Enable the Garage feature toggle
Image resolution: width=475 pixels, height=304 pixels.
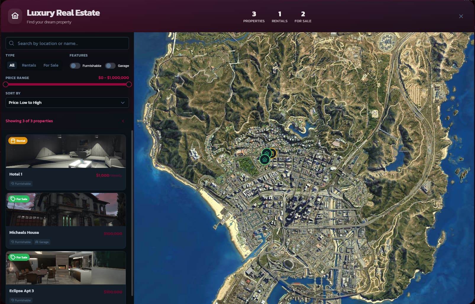pos(110,66)
